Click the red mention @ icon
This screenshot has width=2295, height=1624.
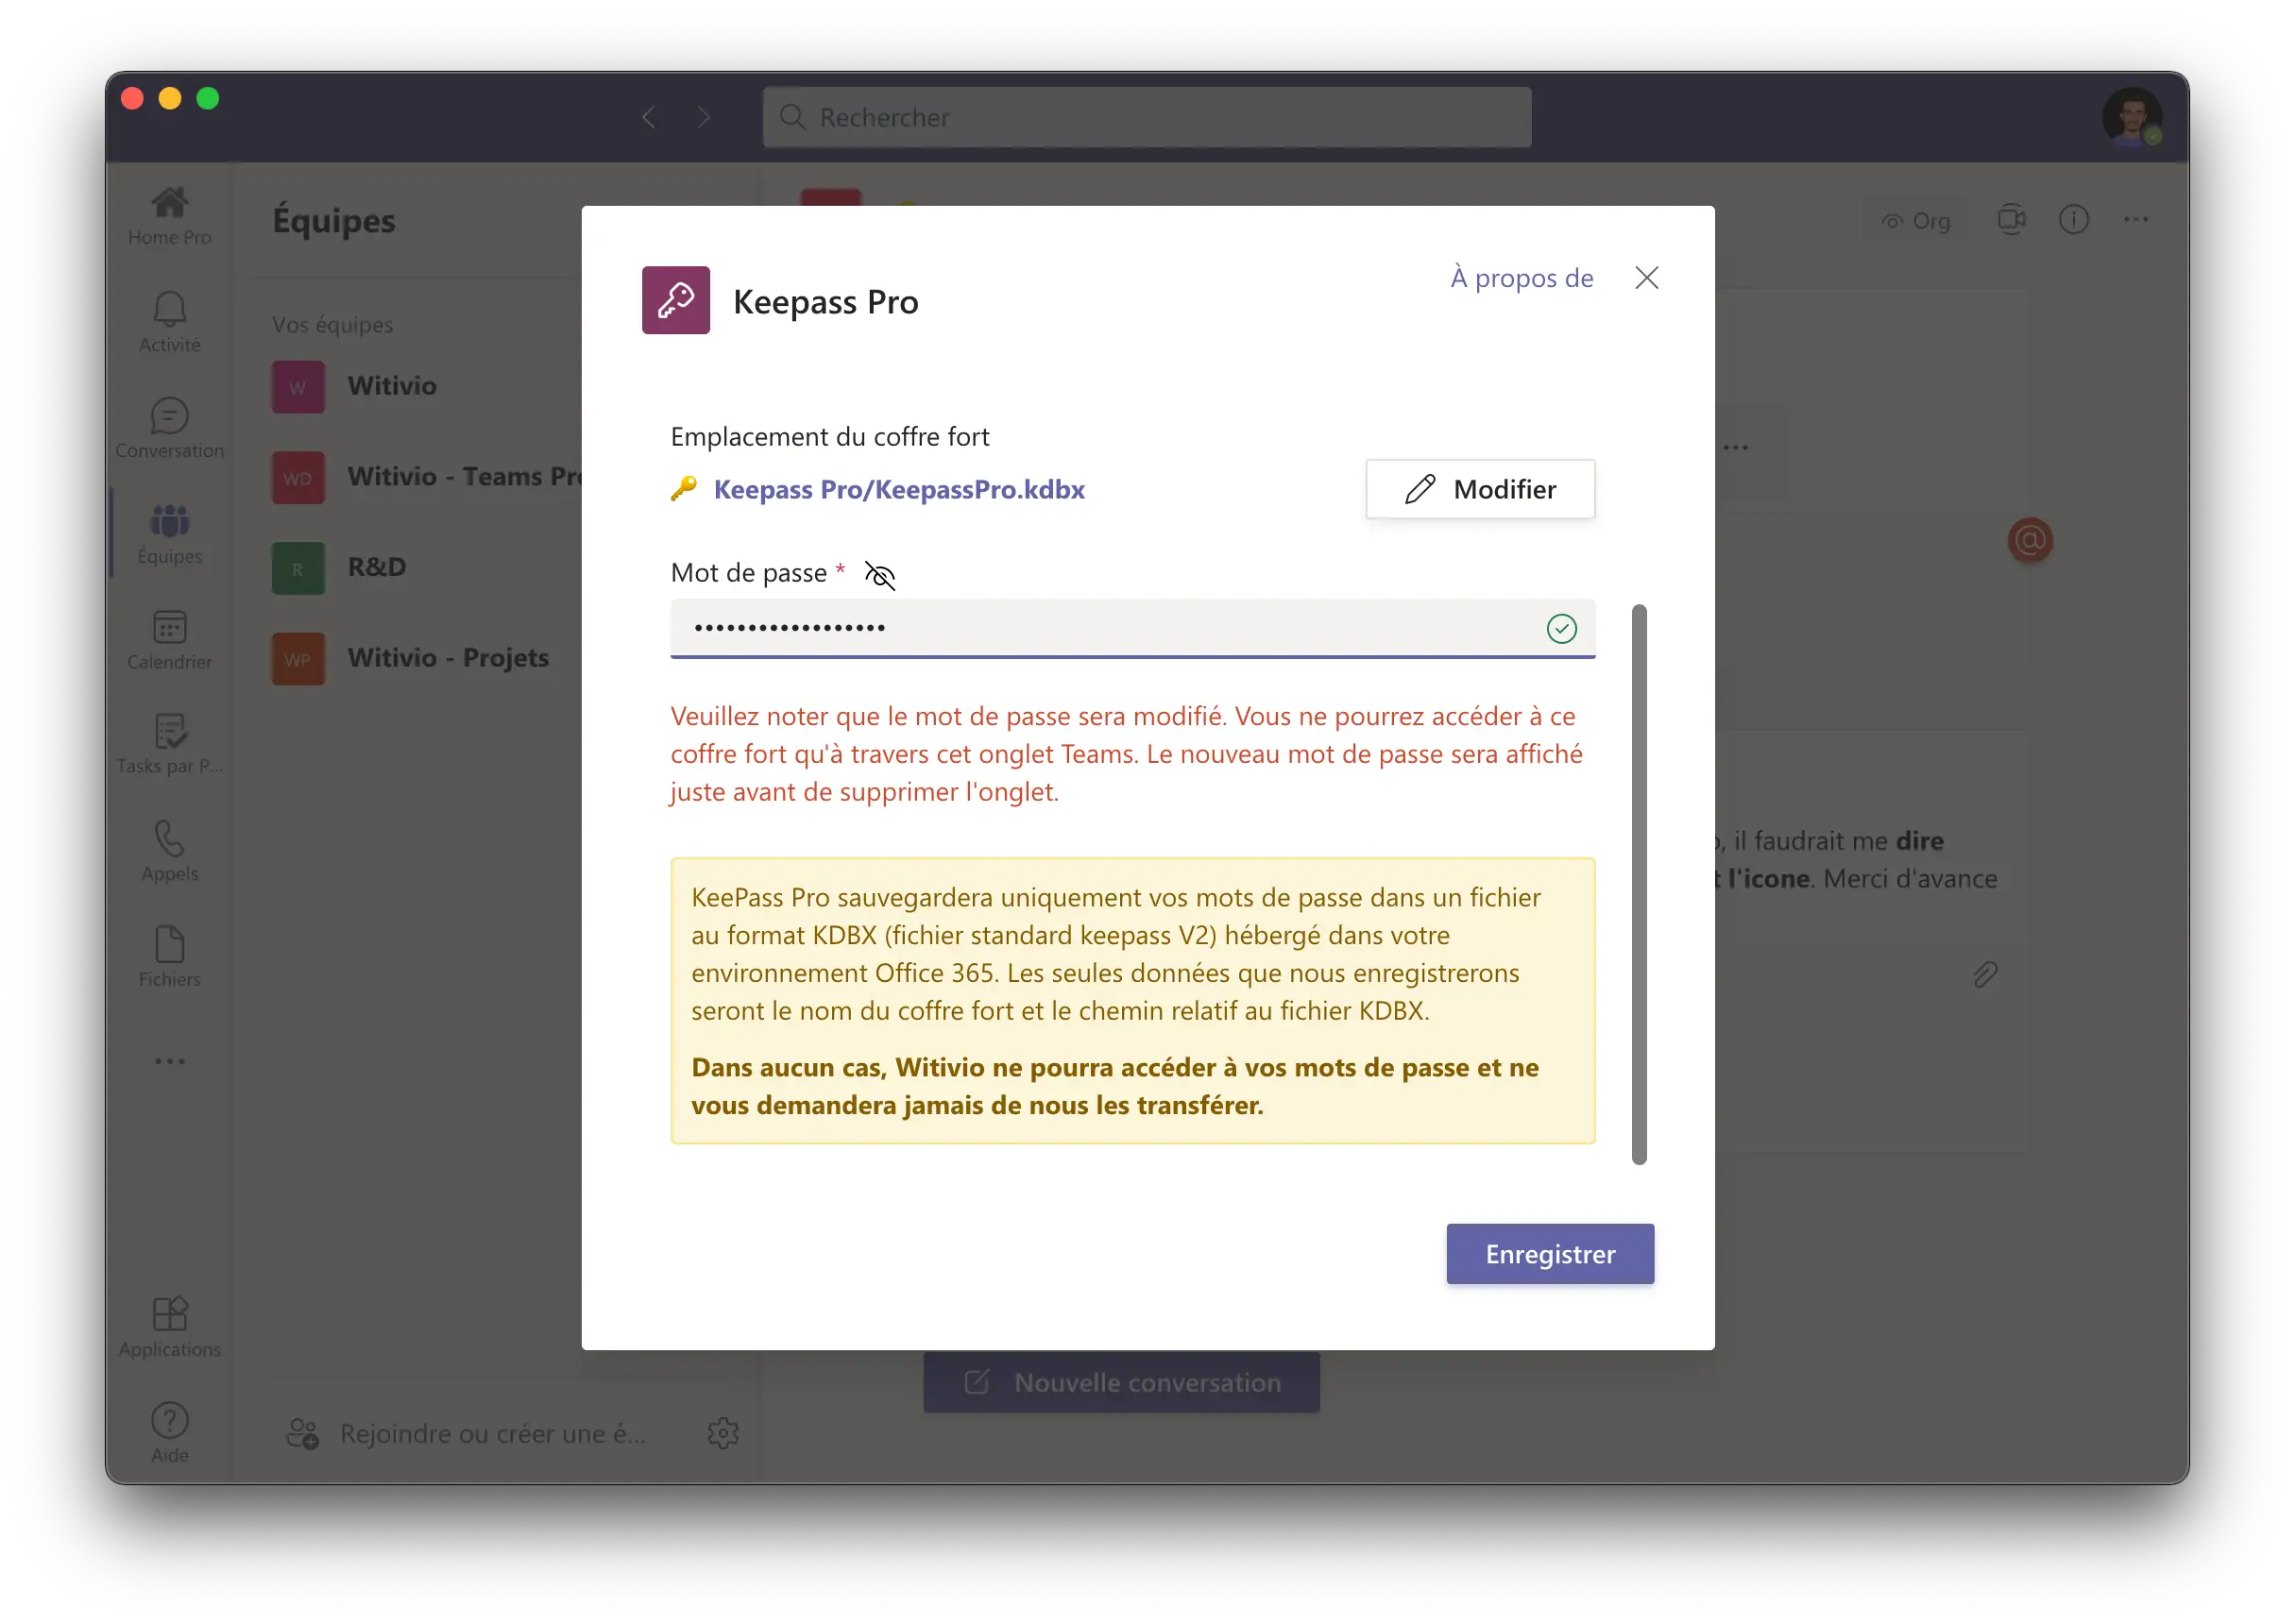(x=2029, y=540)
